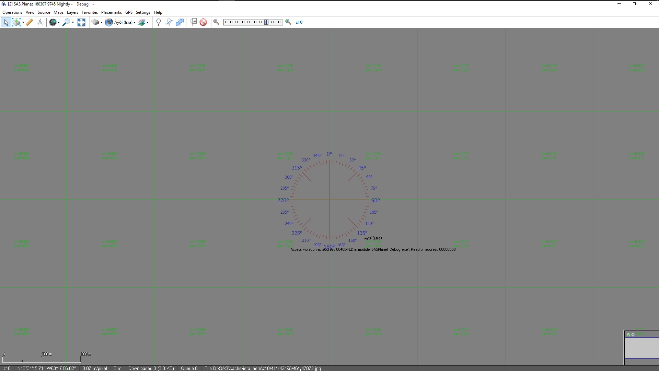Click the zoom out magnifier icon
The image size is (659, 371).
(216, 22)
